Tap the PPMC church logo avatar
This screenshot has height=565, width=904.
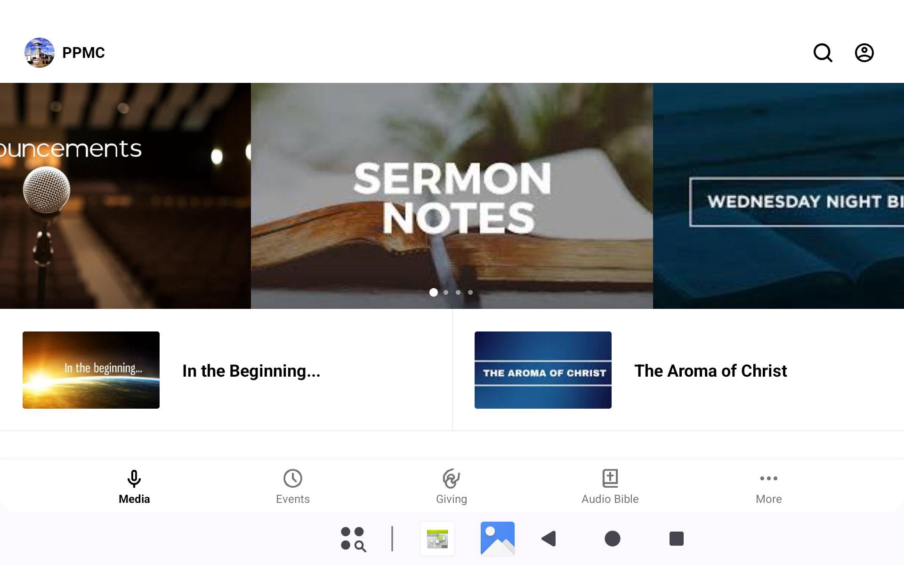pos(40,53)
